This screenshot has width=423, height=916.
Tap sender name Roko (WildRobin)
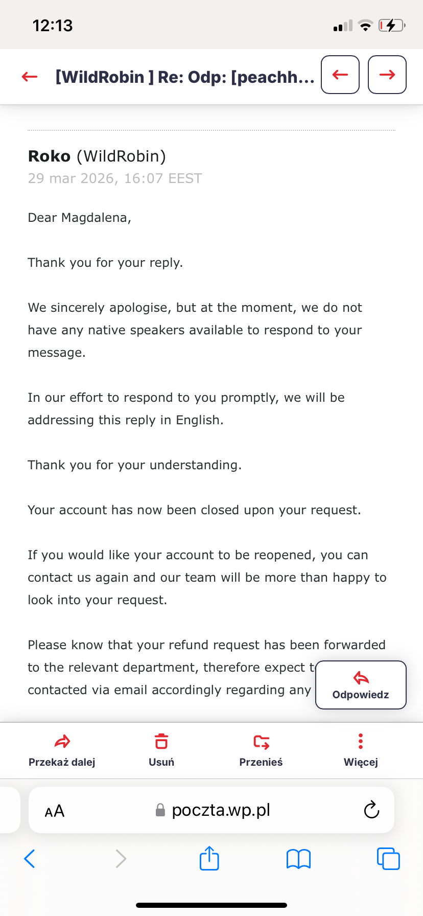tap(97, 156)
